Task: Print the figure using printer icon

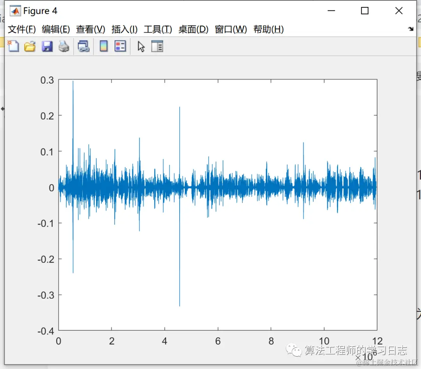Action: coord(64,46)
